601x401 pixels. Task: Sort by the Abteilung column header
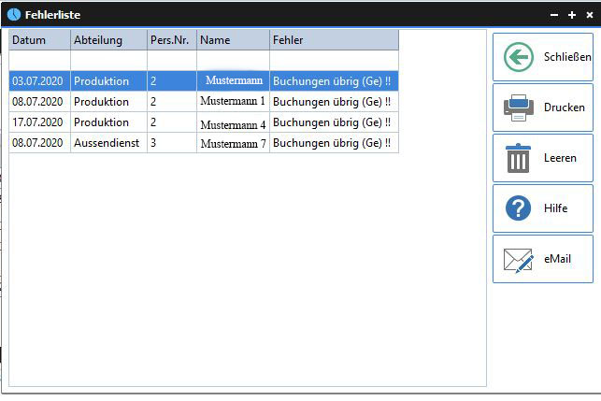point(107,40)
